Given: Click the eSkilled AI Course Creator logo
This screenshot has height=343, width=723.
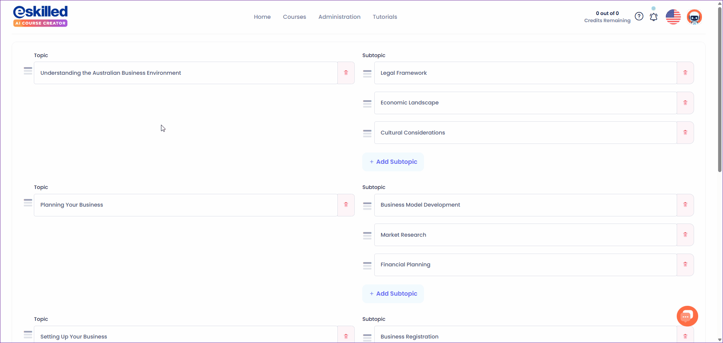Looking at the screenshot, I should click(40, 16).
